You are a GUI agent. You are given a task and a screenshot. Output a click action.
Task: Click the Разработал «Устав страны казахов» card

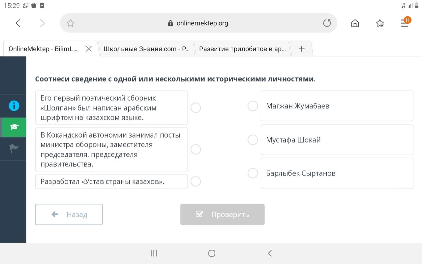(111, 181)
